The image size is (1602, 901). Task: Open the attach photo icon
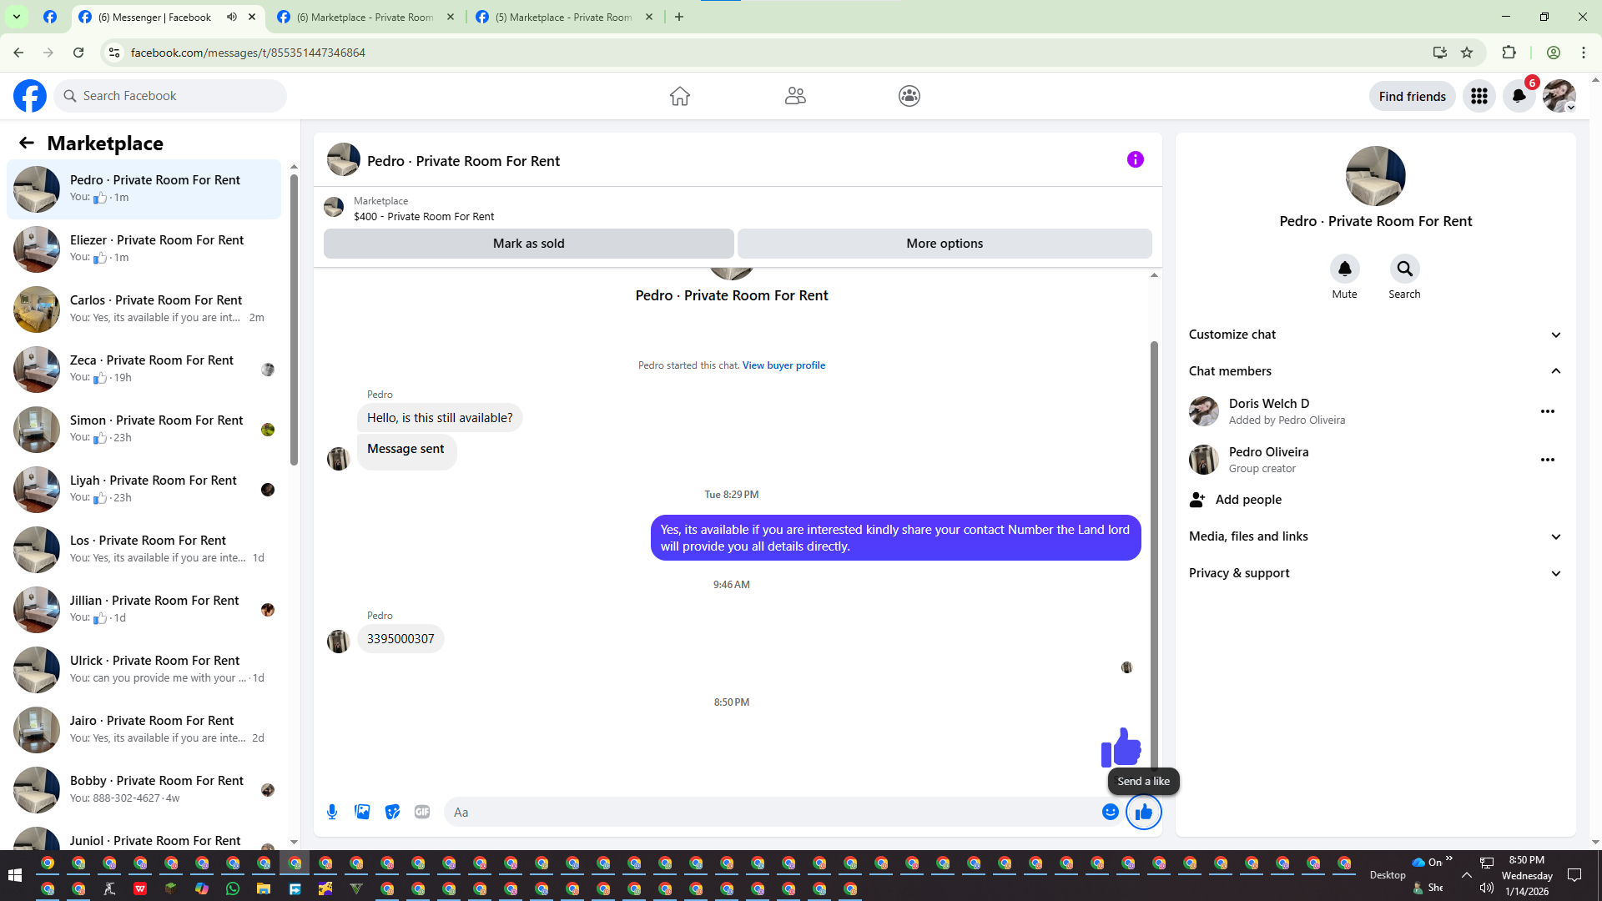362,812
